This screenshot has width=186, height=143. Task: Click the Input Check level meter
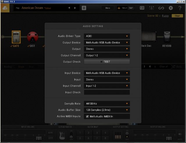tap(107, 92)
